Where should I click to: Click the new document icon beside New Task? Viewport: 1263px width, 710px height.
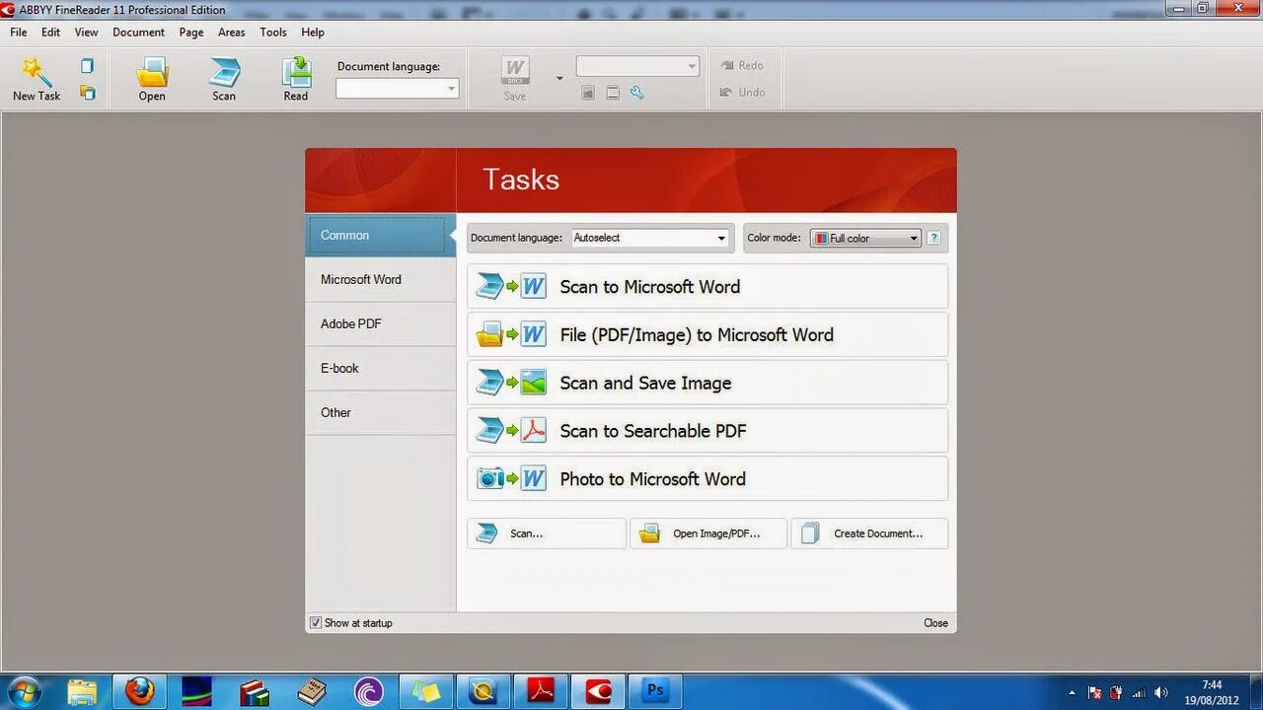[x=88, y=66]
